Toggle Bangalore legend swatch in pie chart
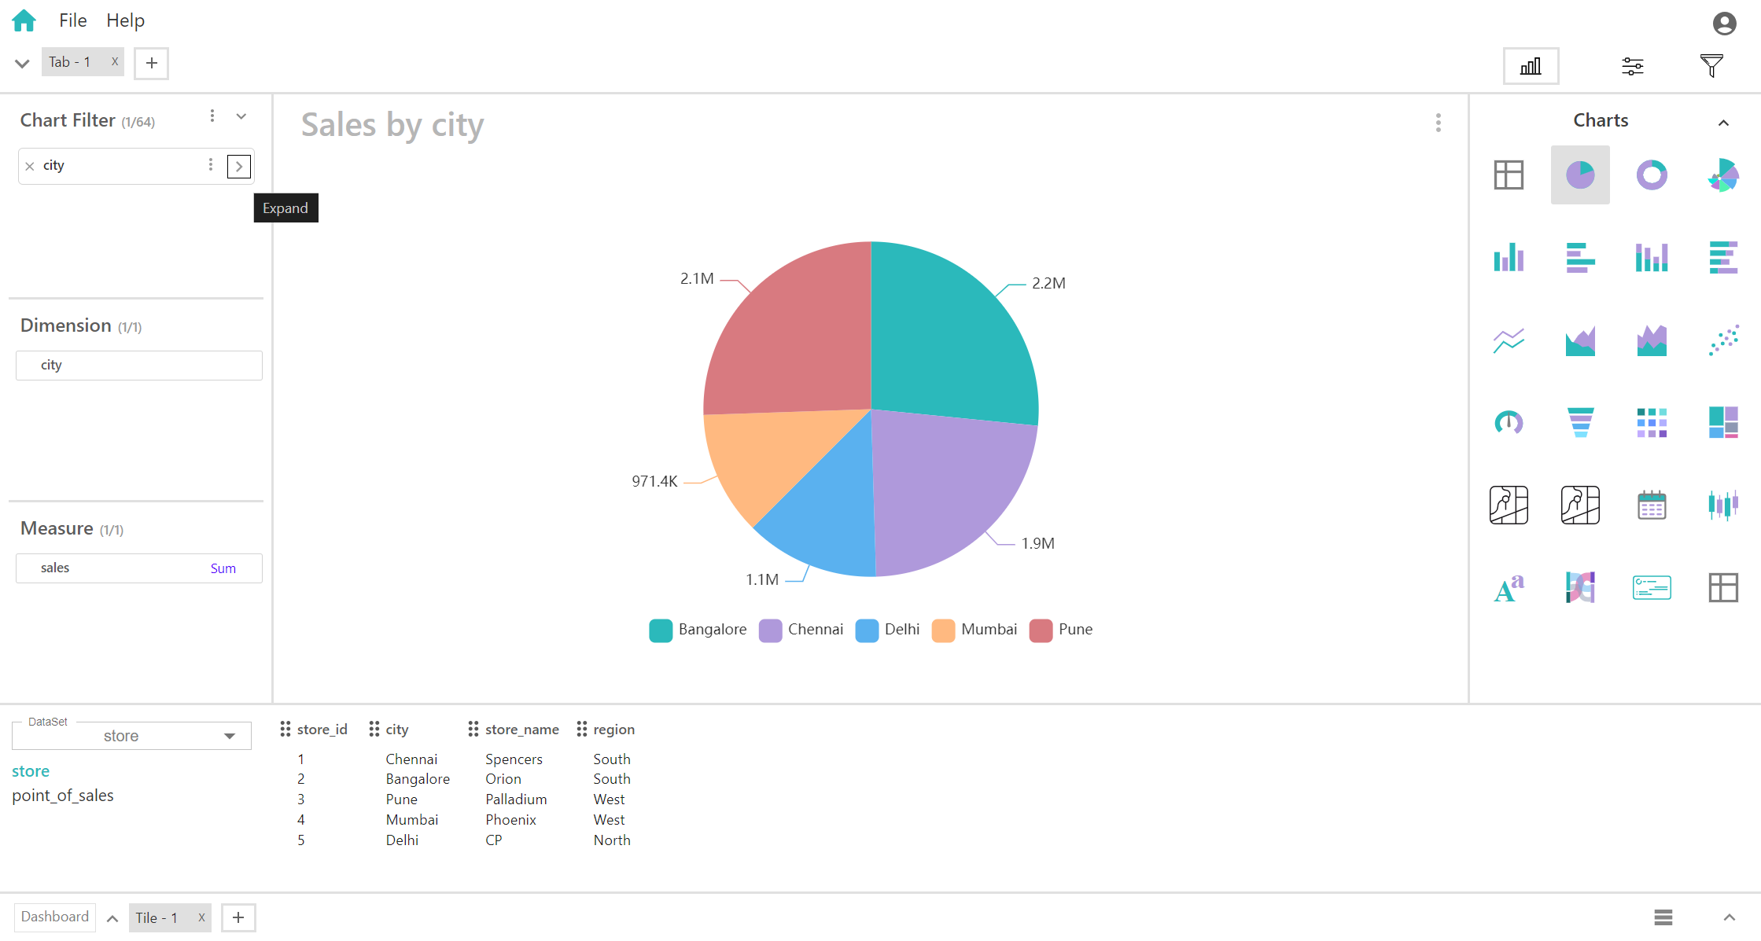The image size is (1761, 941). pyautogui.click(x=661, y=630)
